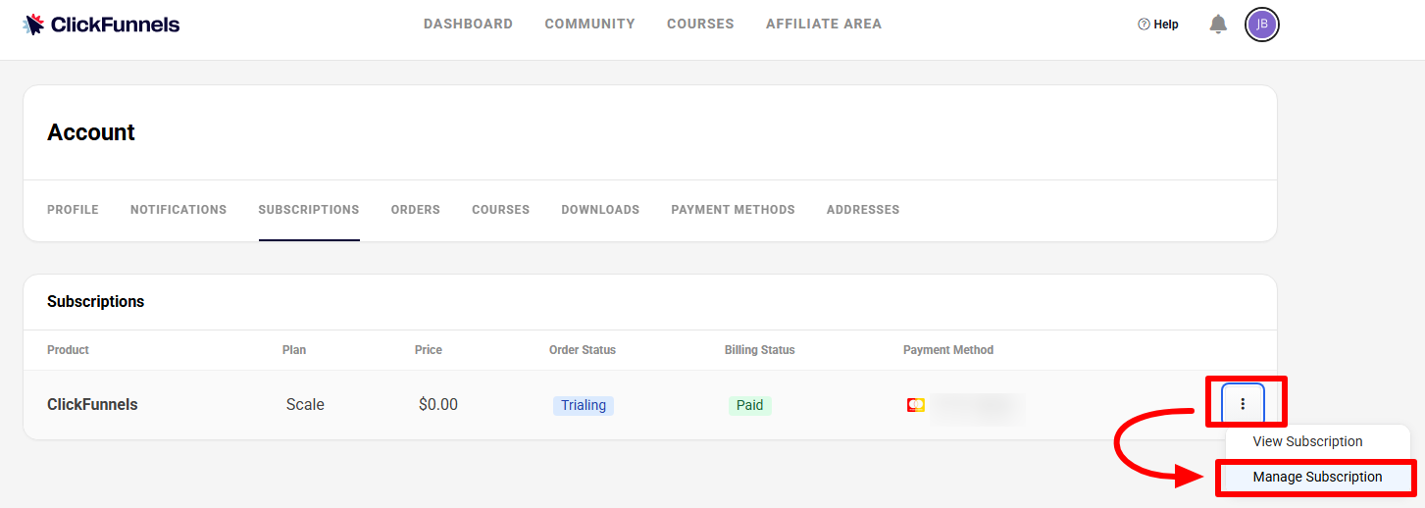Switch to the Orders tab
This screenshot has height=508, width=1425.
coord(415,210)
